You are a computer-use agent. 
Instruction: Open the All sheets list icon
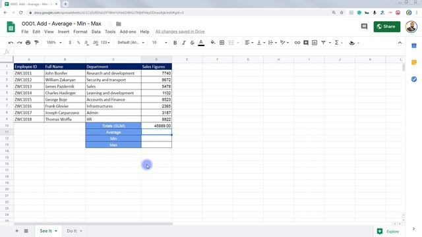pyautogui.click(x=26, y=231)
